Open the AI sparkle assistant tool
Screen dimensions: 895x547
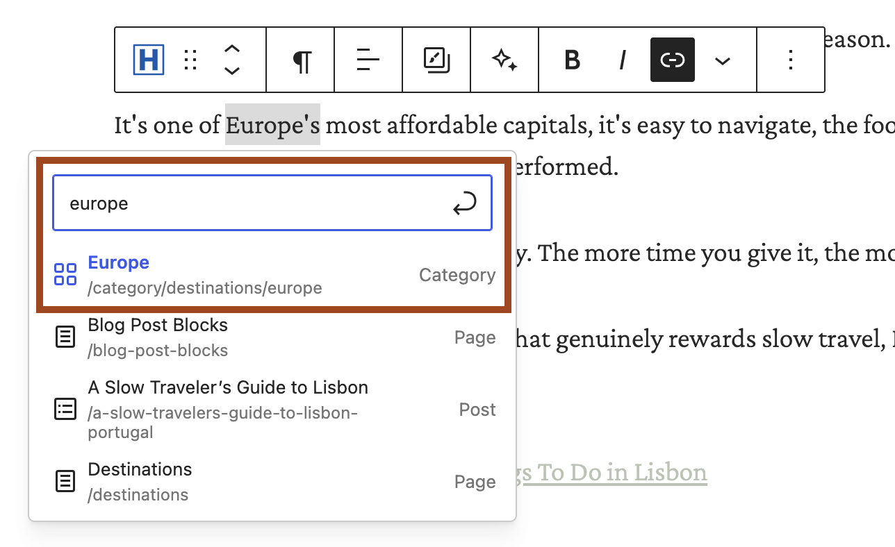[504, 60]
